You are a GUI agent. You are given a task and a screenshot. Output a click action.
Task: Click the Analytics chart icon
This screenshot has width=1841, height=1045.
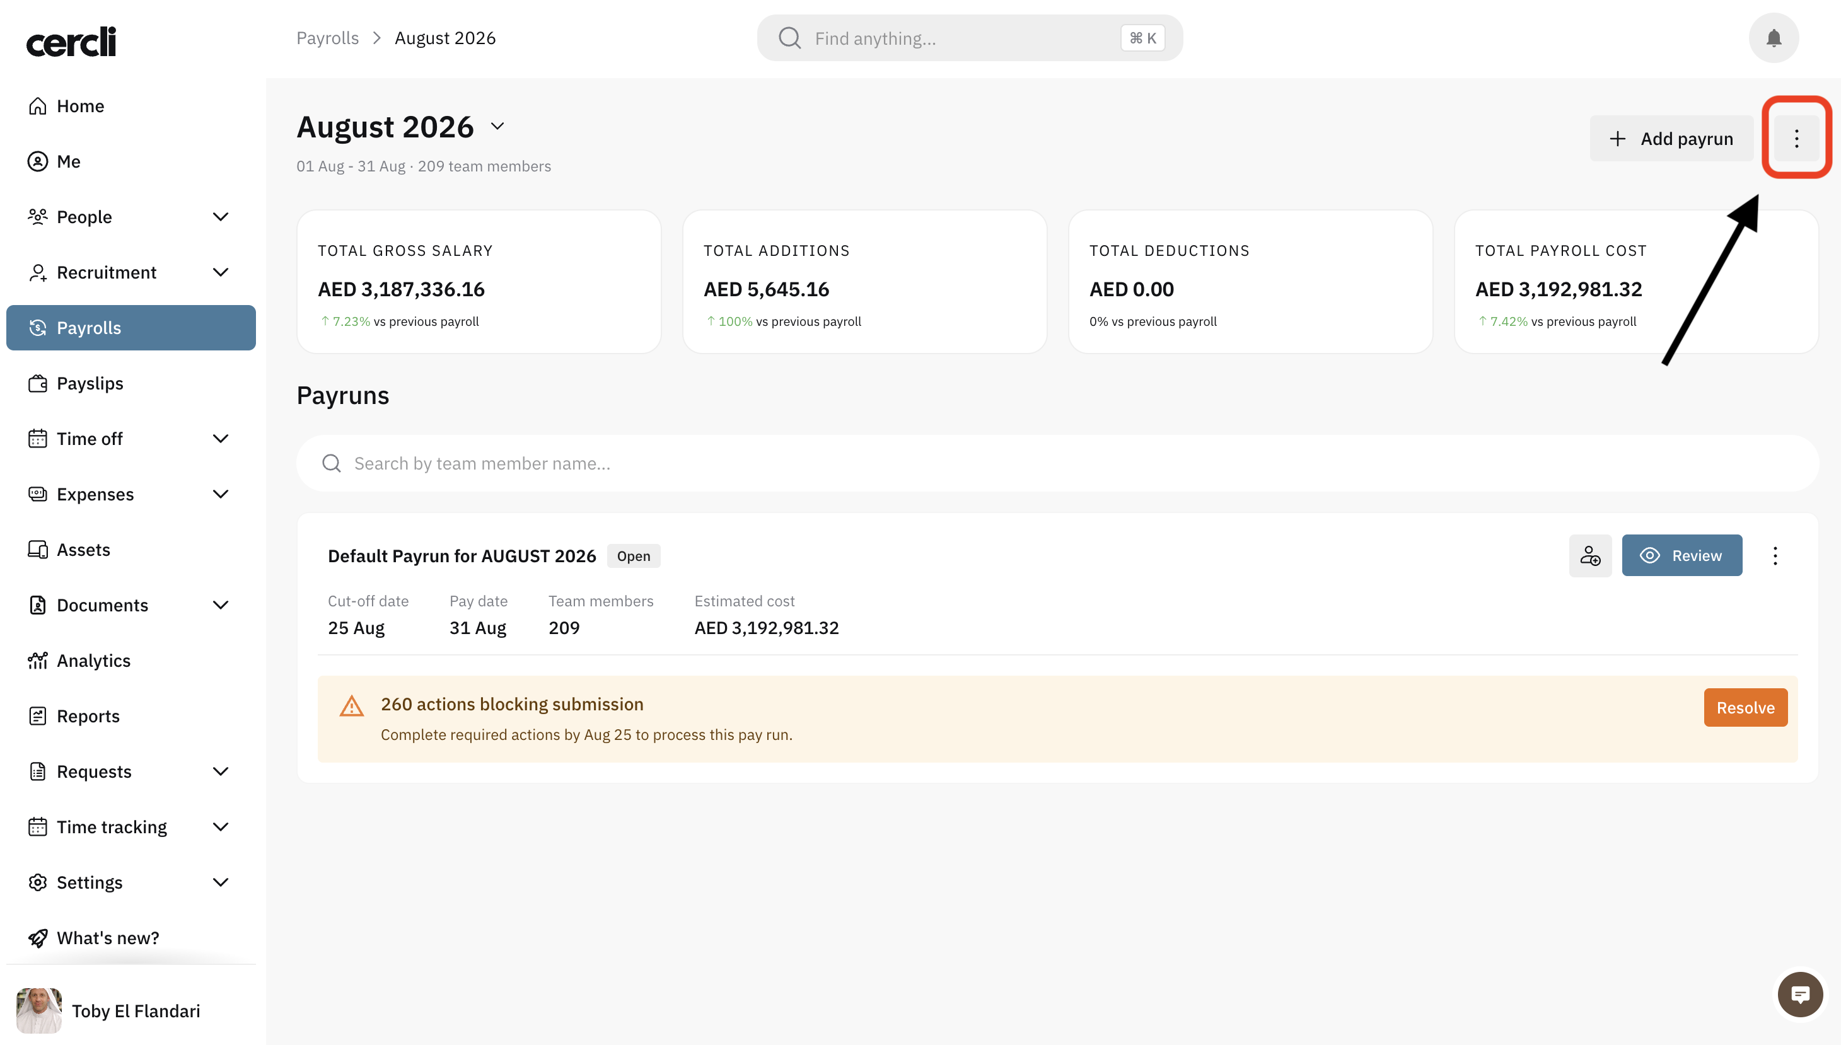38,661
